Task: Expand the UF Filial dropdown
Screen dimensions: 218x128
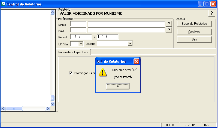Action: pos(81,44)
